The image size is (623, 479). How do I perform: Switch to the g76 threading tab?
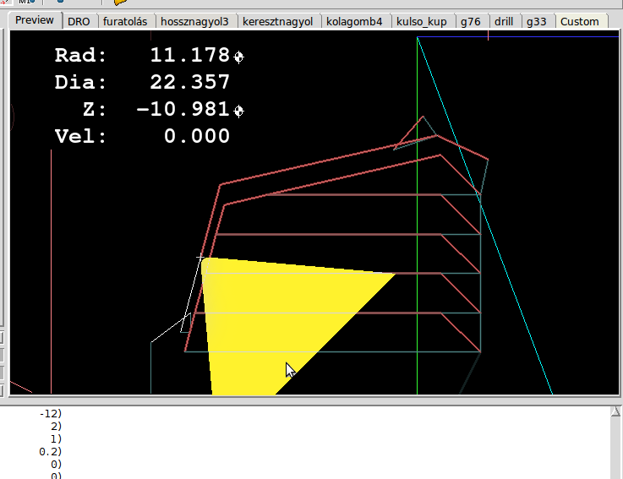471,22
